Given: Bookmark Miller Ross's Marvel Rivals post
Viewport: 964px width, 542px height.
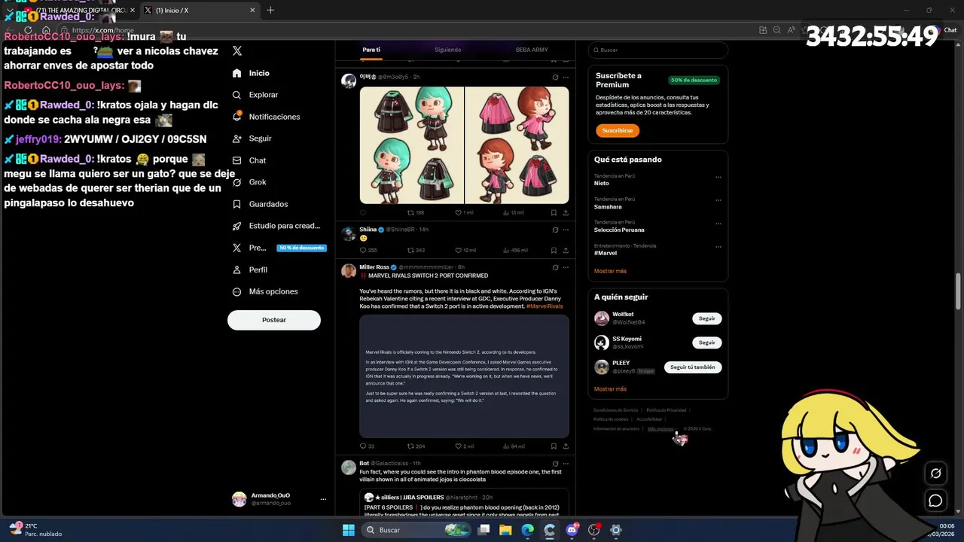Looking at the screenshot, I should click(554, 446).
